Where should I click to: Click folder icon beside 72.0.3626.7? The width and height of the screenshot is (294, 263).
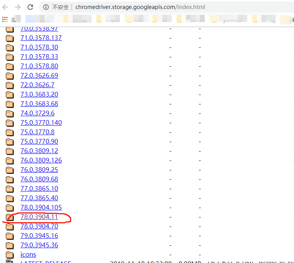click(10, 85)
